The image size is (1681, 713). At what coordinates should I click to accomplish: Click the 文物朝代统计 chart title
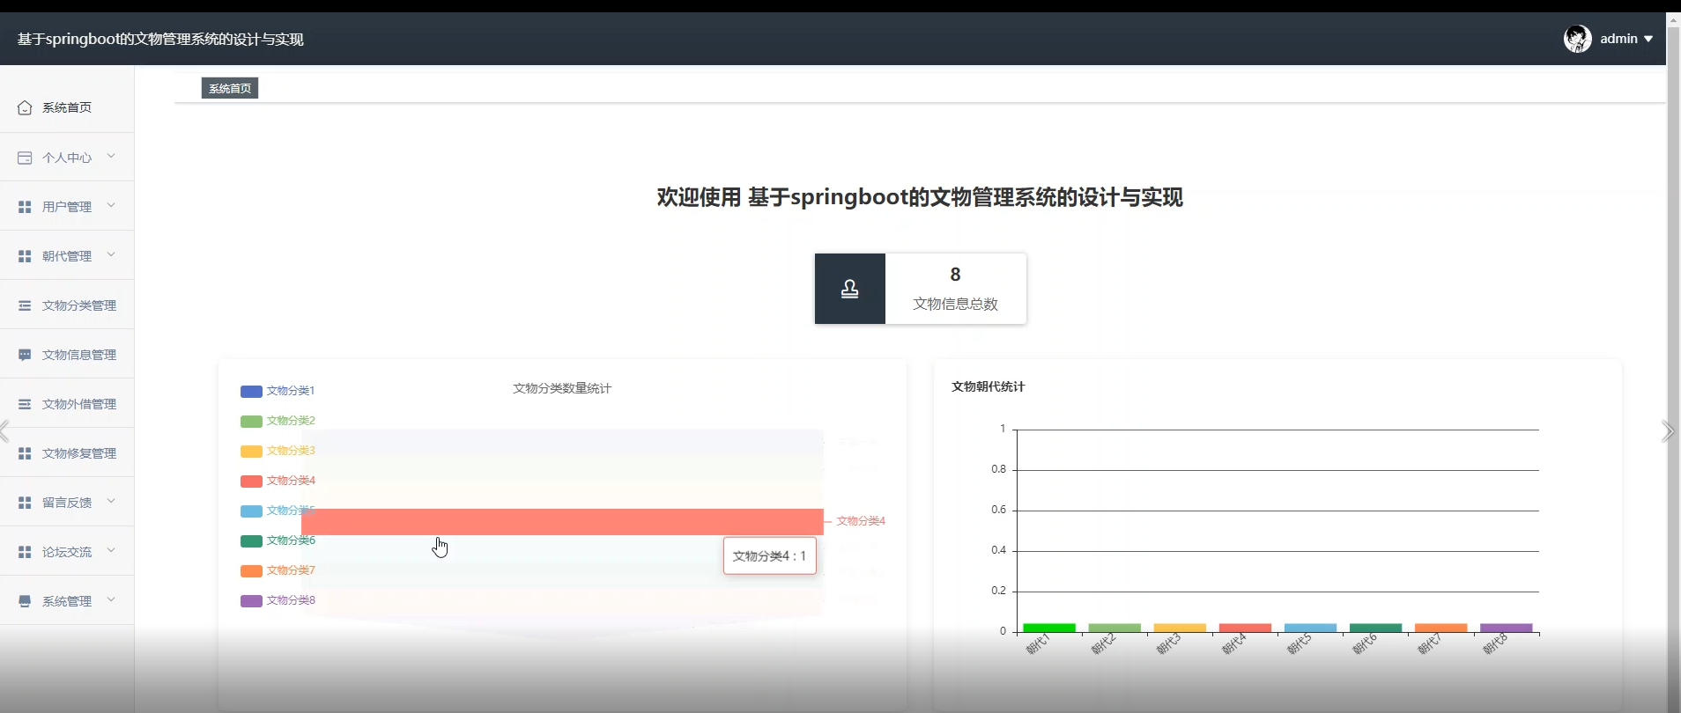click(988, 386)
